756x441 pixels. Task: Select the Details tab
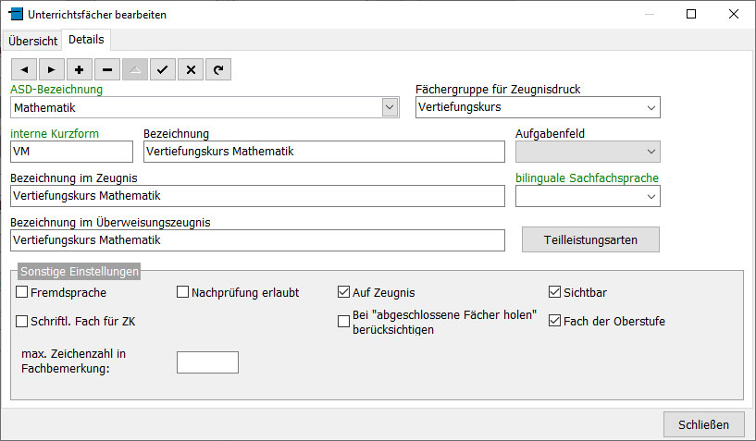86,40
